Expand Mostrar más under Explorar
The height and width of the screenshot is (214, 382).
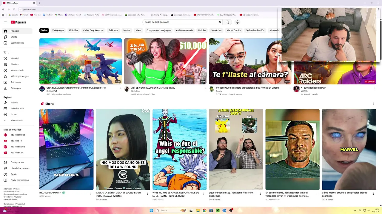pyautogui.click(x=17, y=120)
